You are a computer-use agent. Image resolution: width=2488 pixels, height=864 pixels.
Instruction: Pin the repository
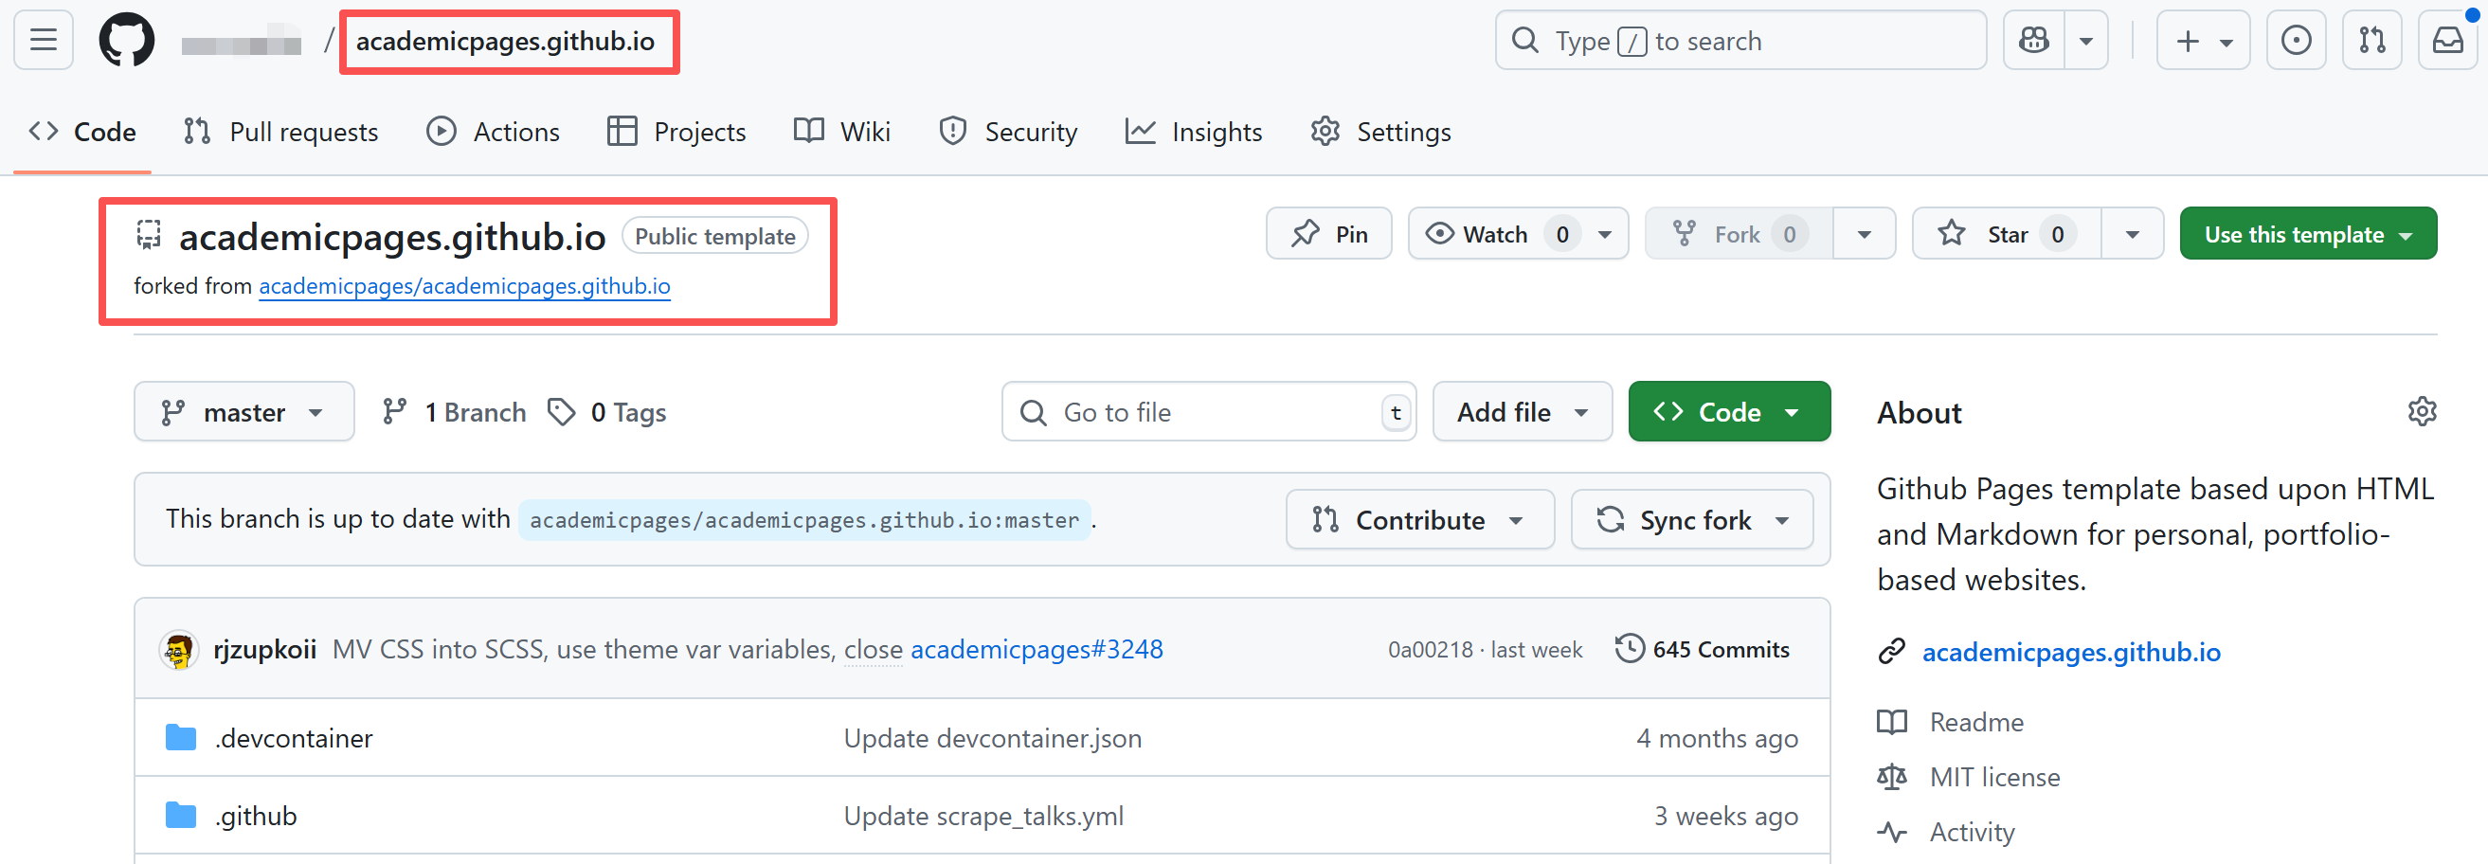(x=1328, y=233)
